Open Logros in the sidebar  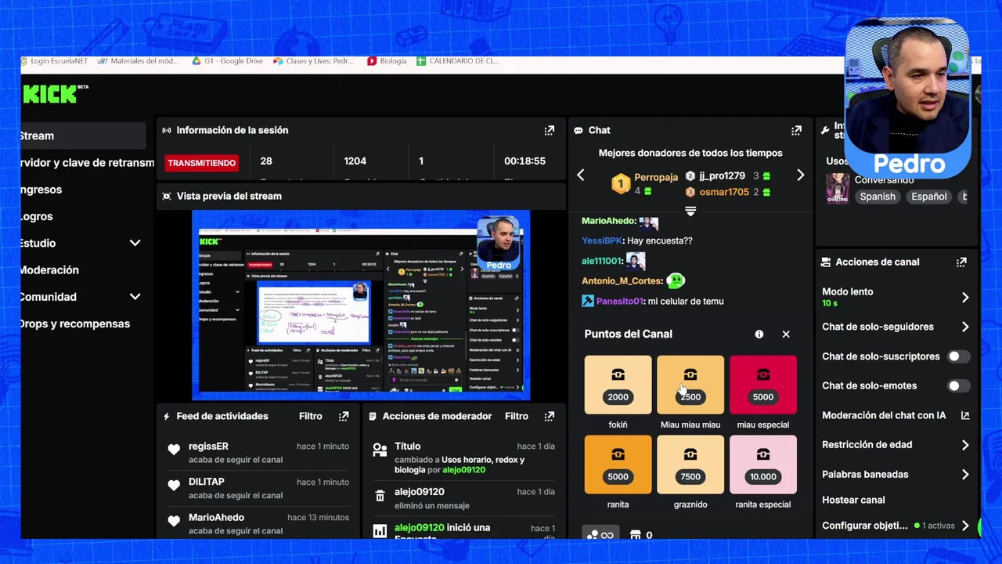click(37, 217)
